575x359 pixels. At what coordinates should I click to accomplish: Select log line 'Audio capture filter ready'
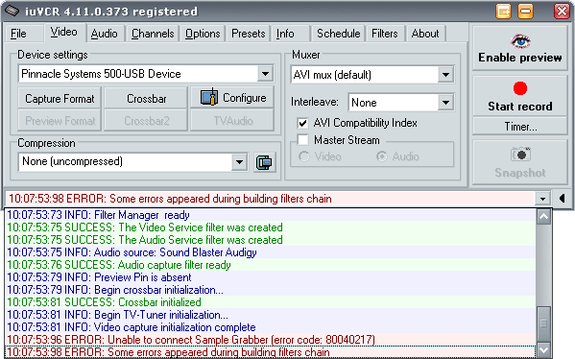click(x=271, y=265)
